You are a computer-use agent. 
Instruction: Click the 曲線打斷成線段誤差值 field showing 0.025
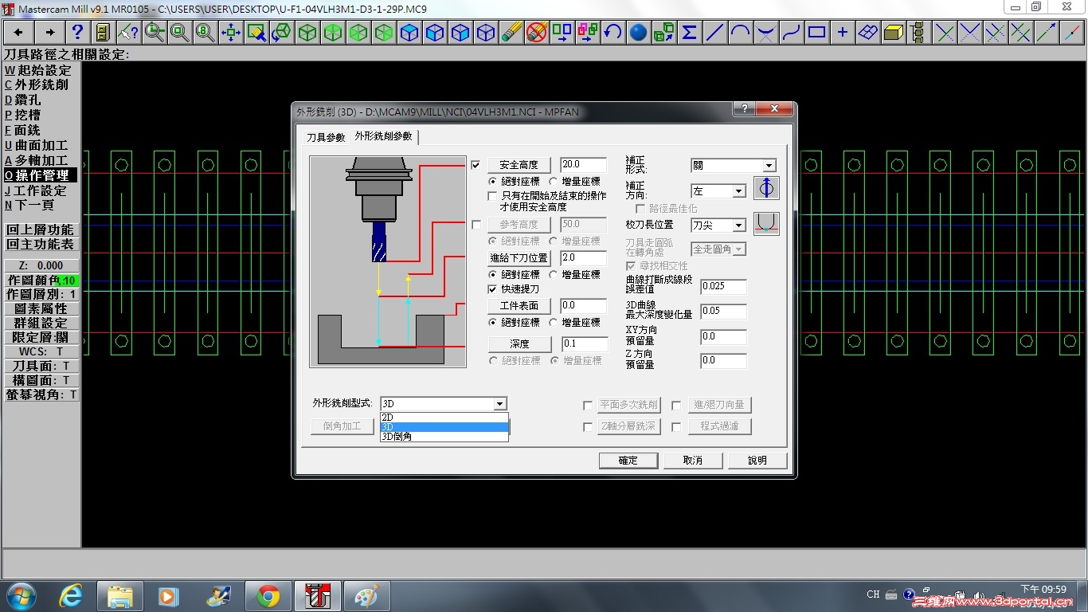pos(724,286)
